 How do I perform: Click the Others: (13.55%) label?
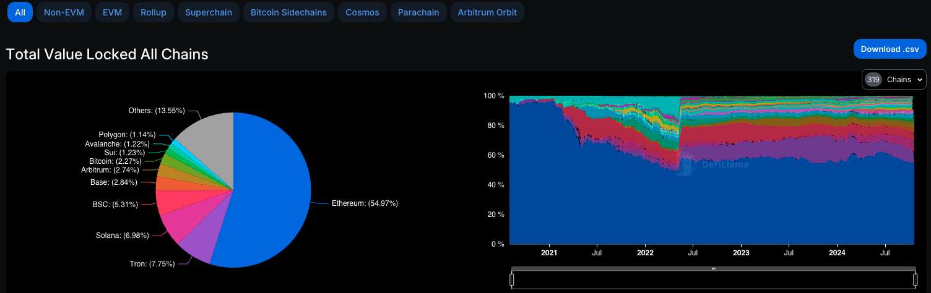[x=158, y=111]
